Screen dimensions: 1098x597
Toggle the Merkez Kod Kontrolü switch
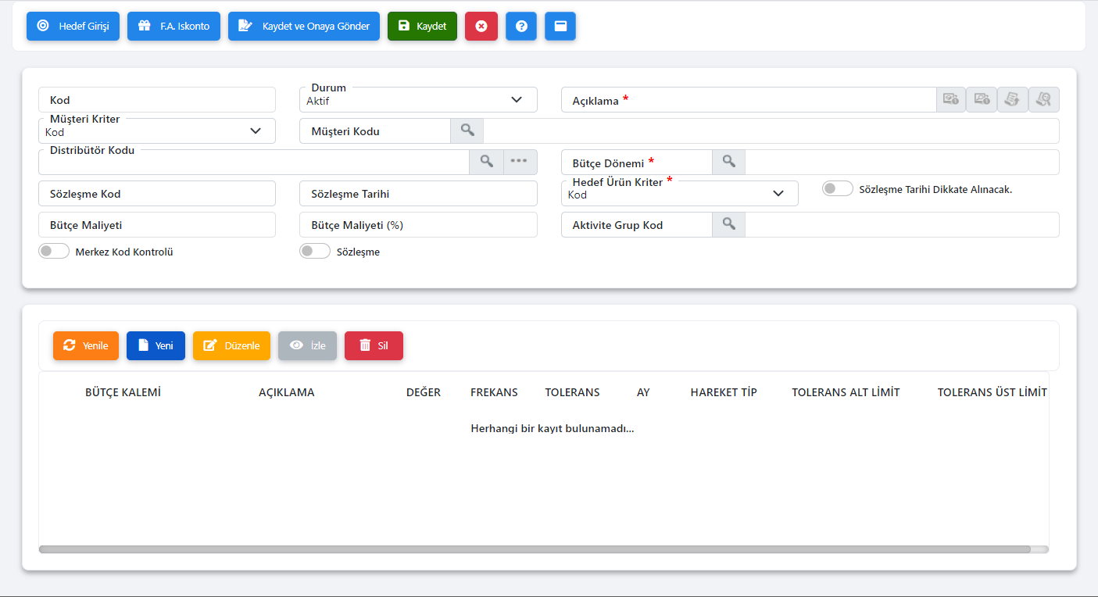point(54,252)
